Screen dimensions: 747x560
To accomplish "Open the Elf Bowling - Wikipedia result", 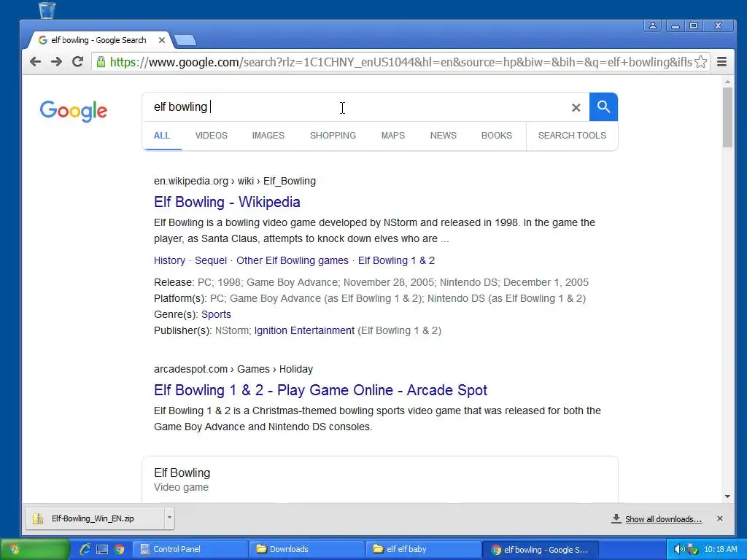I will [227, 202].
